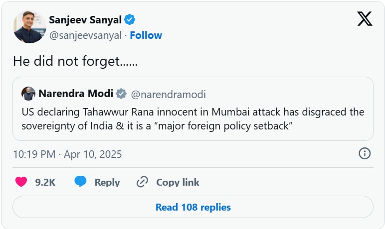Click the X logo icon
This screenshot has height=229, width=385.
point(365,19)
